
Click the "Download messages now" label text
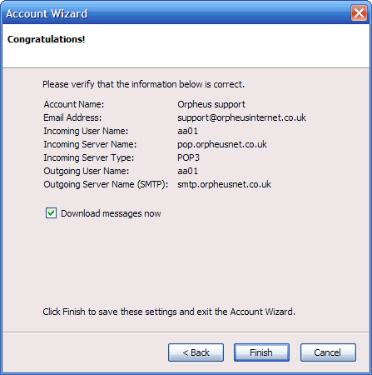111,213
